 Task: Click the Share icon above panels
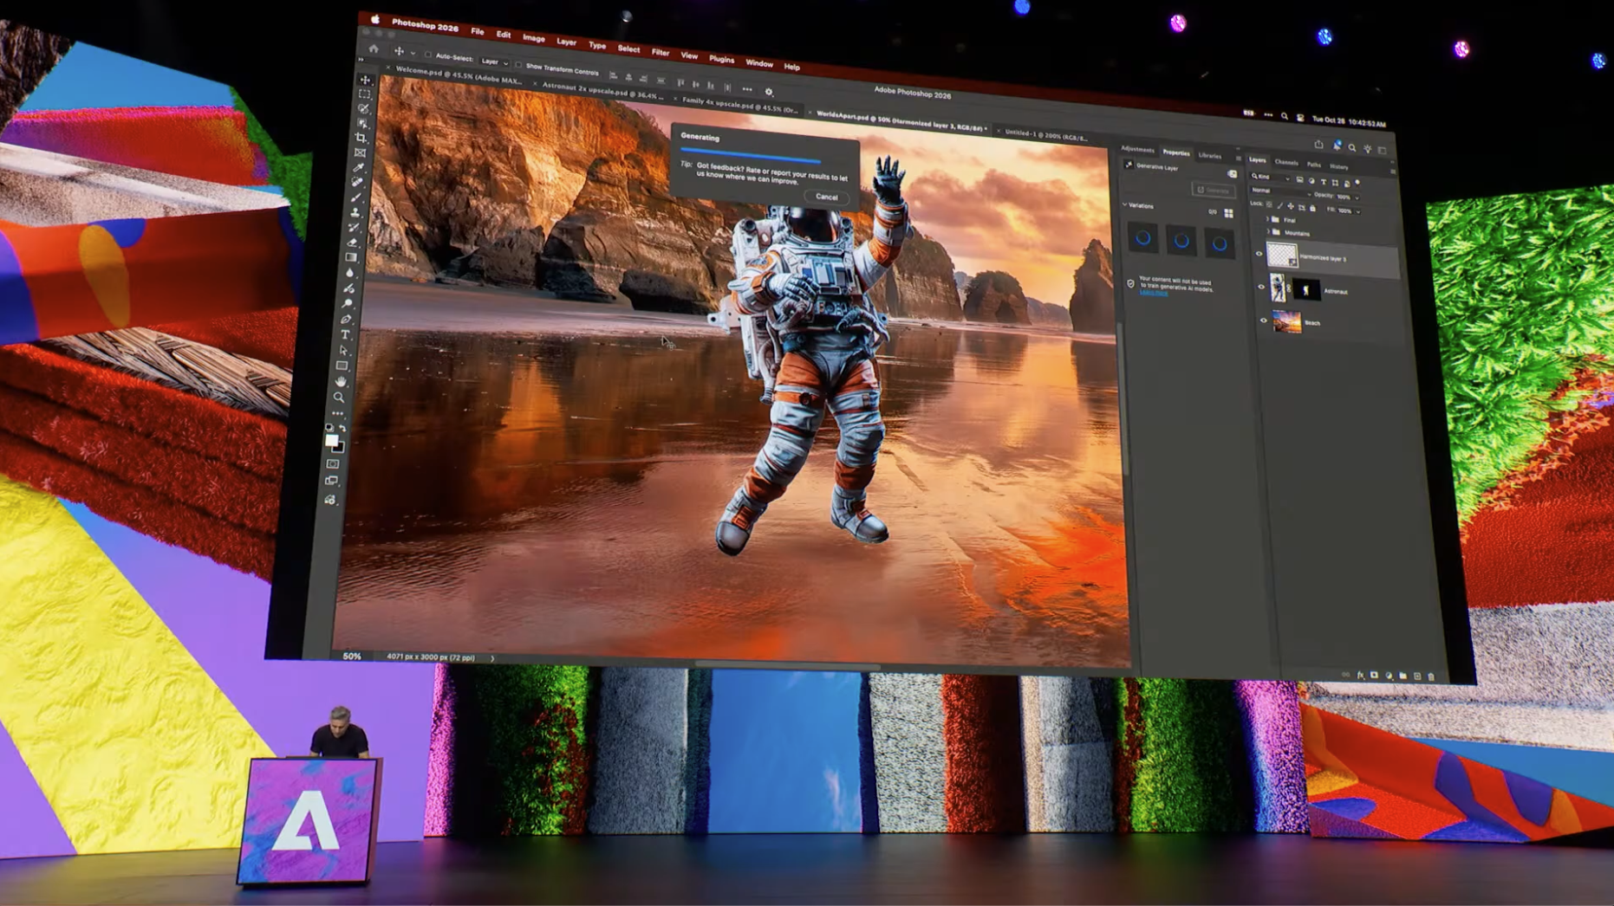(1318, 145)
